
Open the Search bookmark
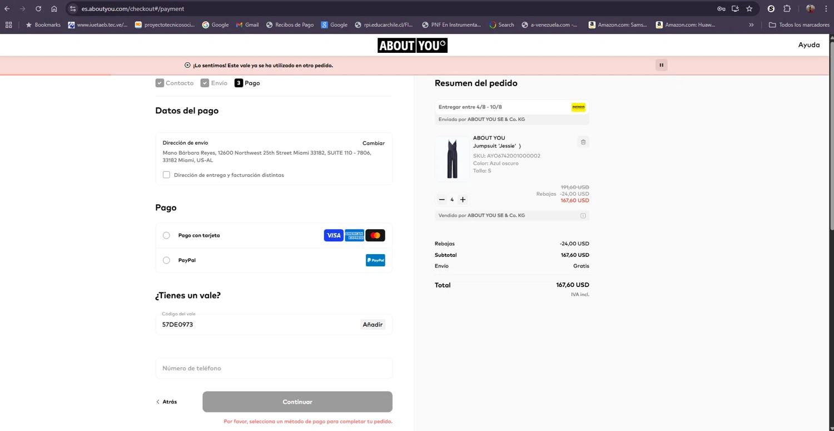click(502, 25)
